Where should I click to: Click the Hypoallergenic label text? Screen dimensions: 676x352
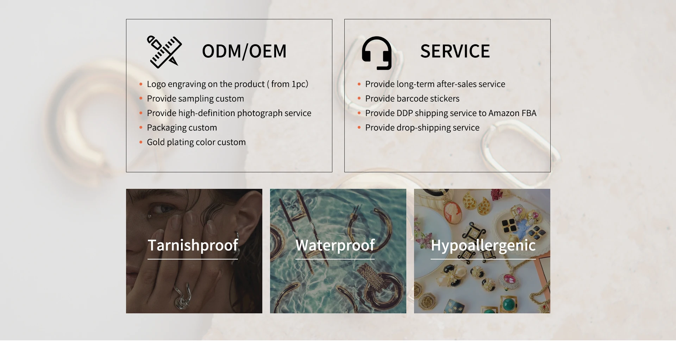[x=483, y=245]
